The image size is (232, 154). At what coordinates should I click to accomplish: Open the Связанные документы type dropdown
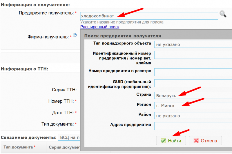coord(69,137)
